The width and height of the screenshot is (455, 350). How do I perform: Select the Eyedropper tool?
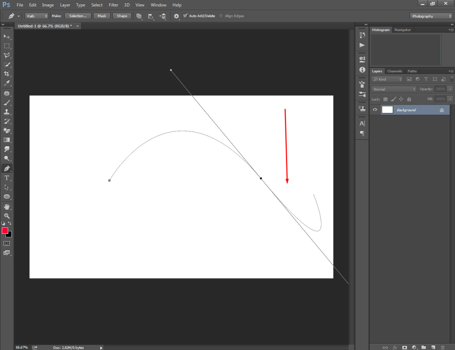click(x=7, y=83)
